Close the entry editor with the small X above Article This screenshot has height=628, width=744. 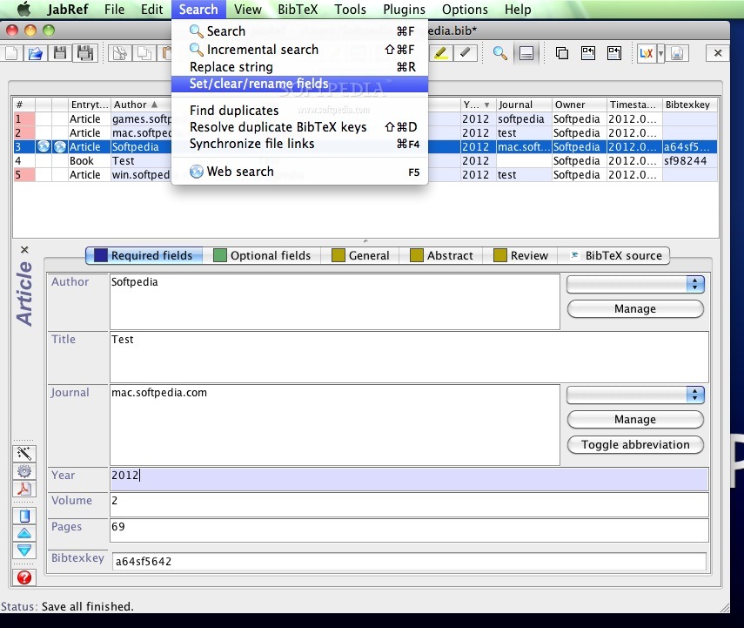24,249
